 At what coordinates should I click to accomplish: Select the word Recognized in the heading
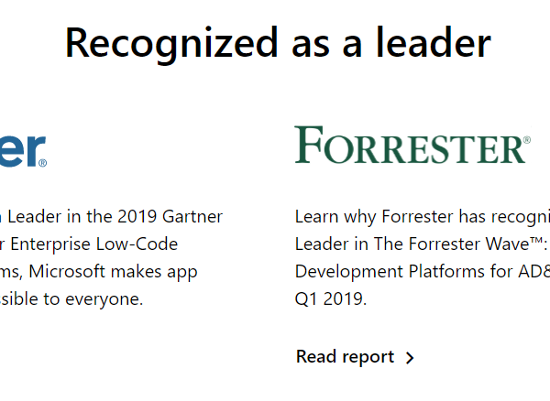coord(171,43)
